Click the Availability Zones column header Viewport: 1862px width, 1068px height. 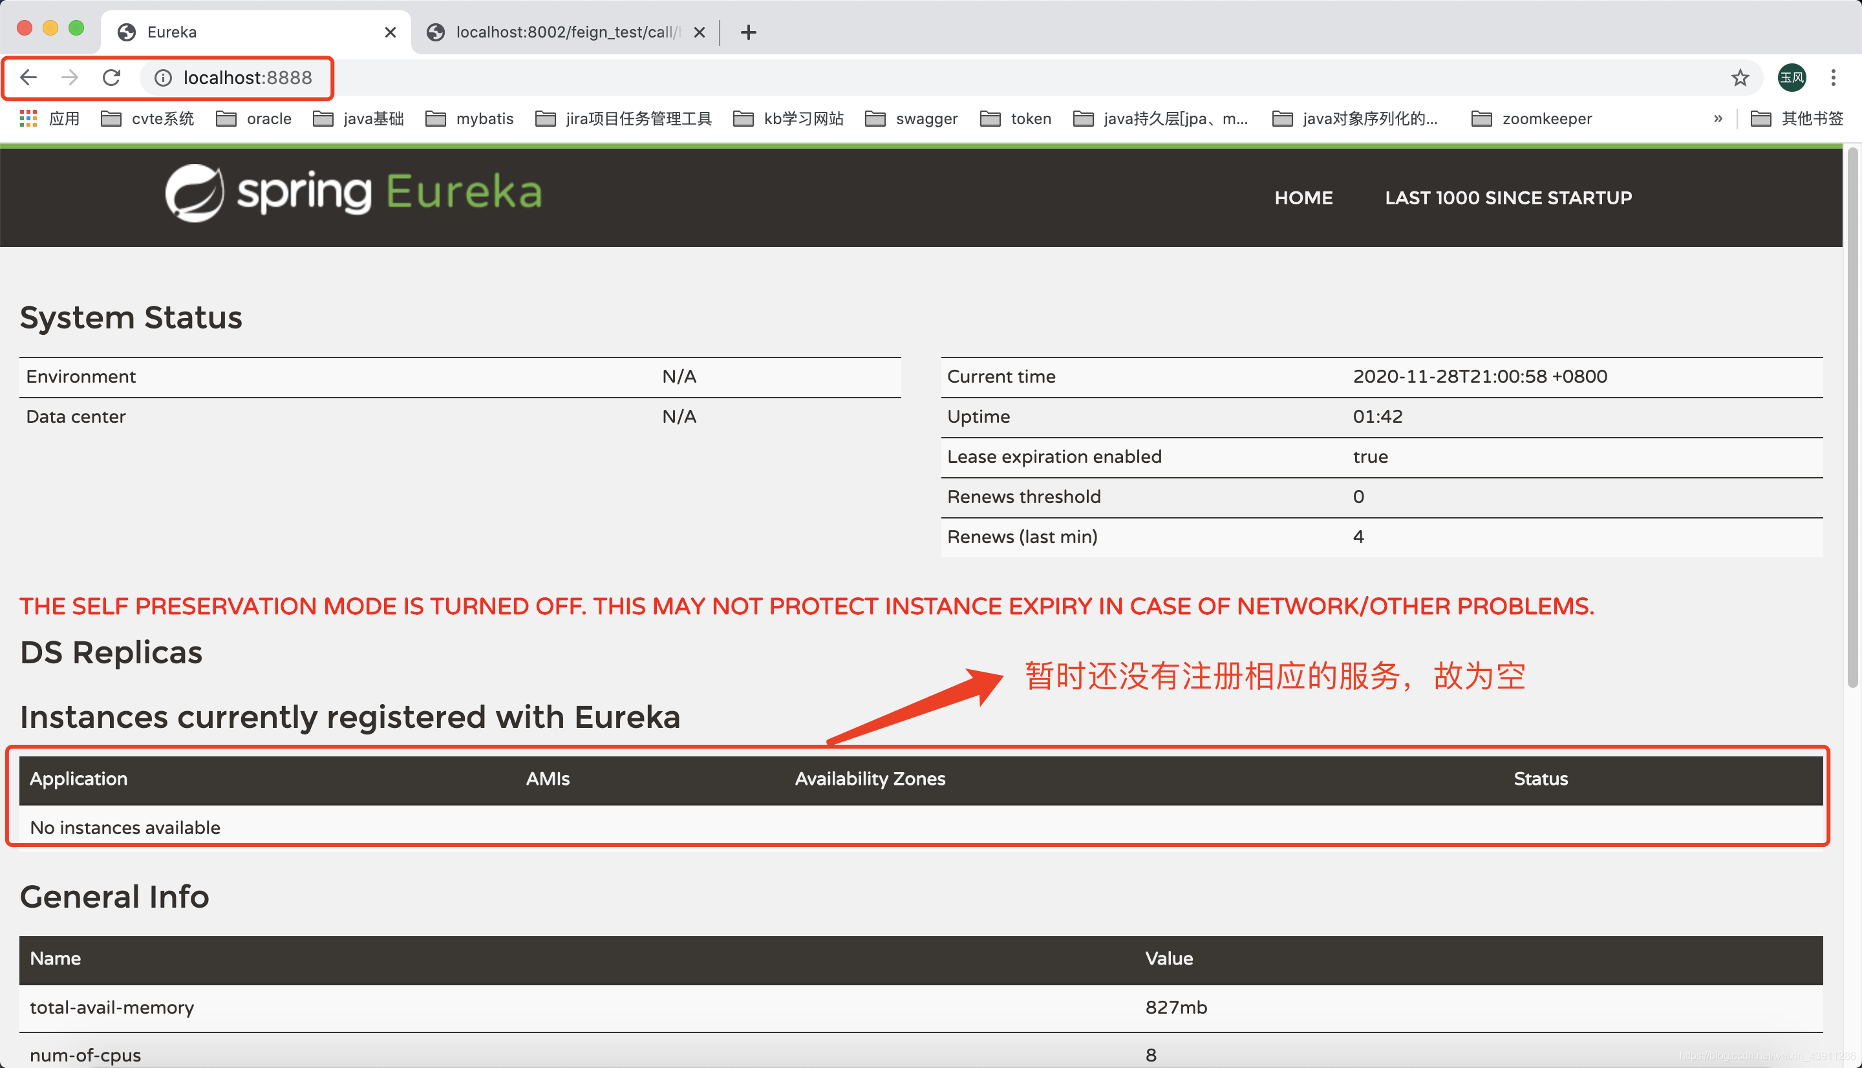coord(870,778)
